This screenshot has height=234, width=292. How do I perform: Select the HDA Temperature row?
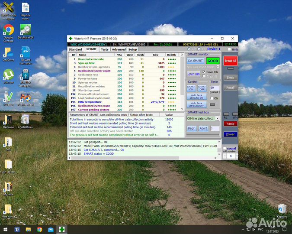coord(124,102)
